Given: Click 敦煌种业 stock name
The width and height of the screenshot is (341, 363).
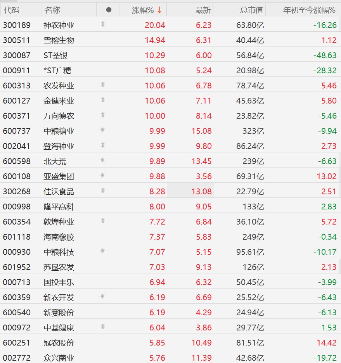Looking at the screenshot, I should [59, 222].
